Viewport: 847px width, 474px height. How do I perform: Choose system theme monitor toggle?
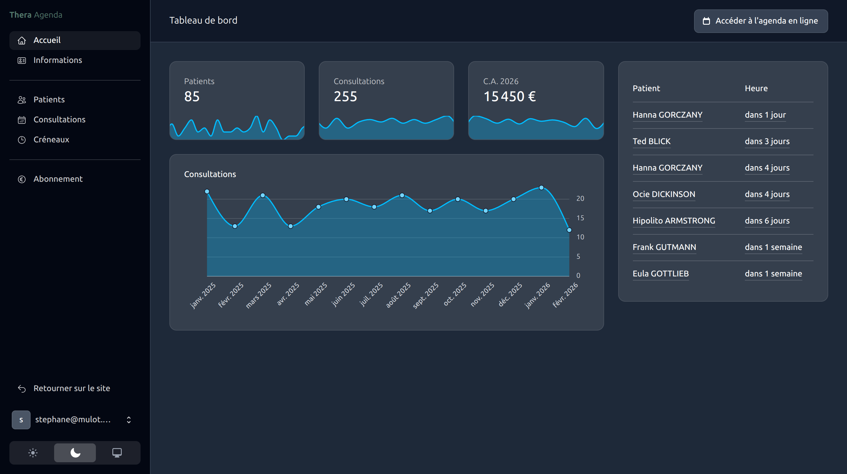point(117,453)
